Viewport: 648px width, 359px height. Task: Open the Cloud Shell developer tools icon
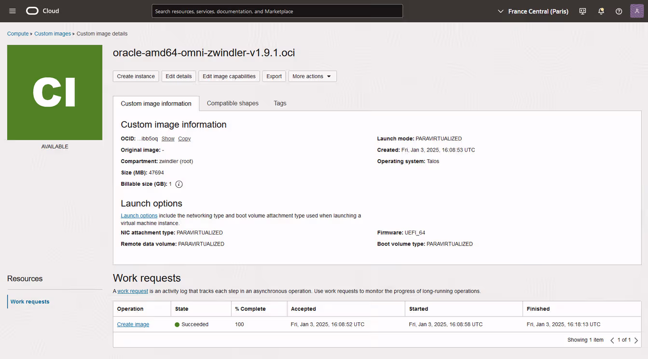582,11
